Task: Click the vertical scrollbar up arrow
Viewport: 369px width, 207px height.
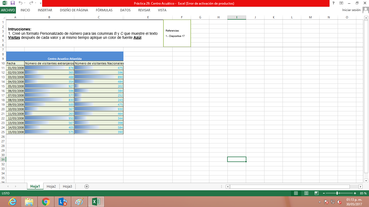Action: [x=366, y=18]
